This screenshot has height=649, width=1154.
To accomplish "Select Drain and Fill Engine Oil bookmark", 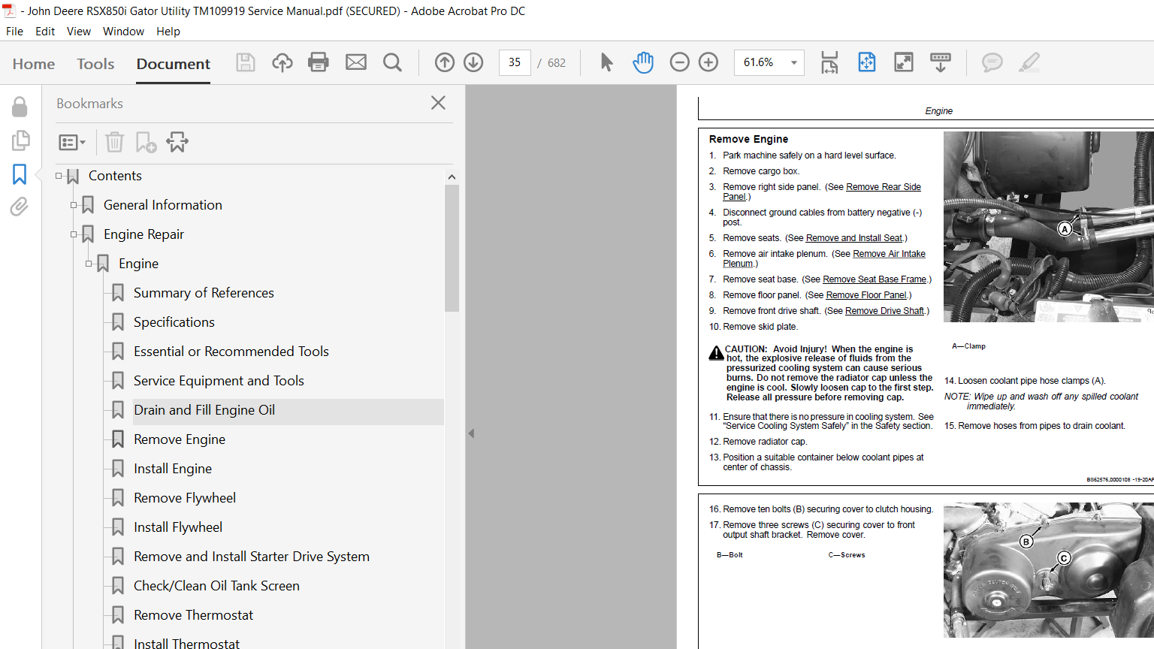I will click(204, 410).
